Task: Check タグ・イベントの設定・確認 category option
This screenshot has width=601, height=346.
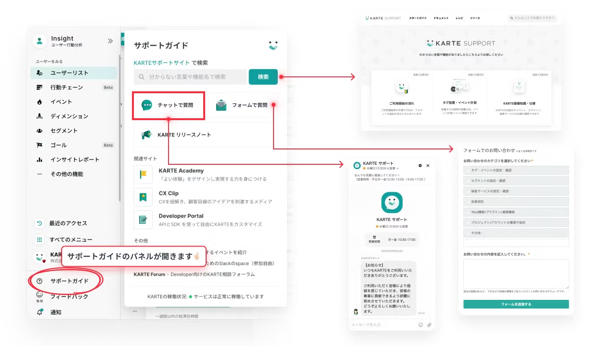Action: click(516, 171)
